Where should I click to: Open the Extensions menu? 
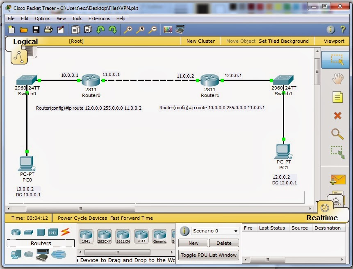pos(99,18)
